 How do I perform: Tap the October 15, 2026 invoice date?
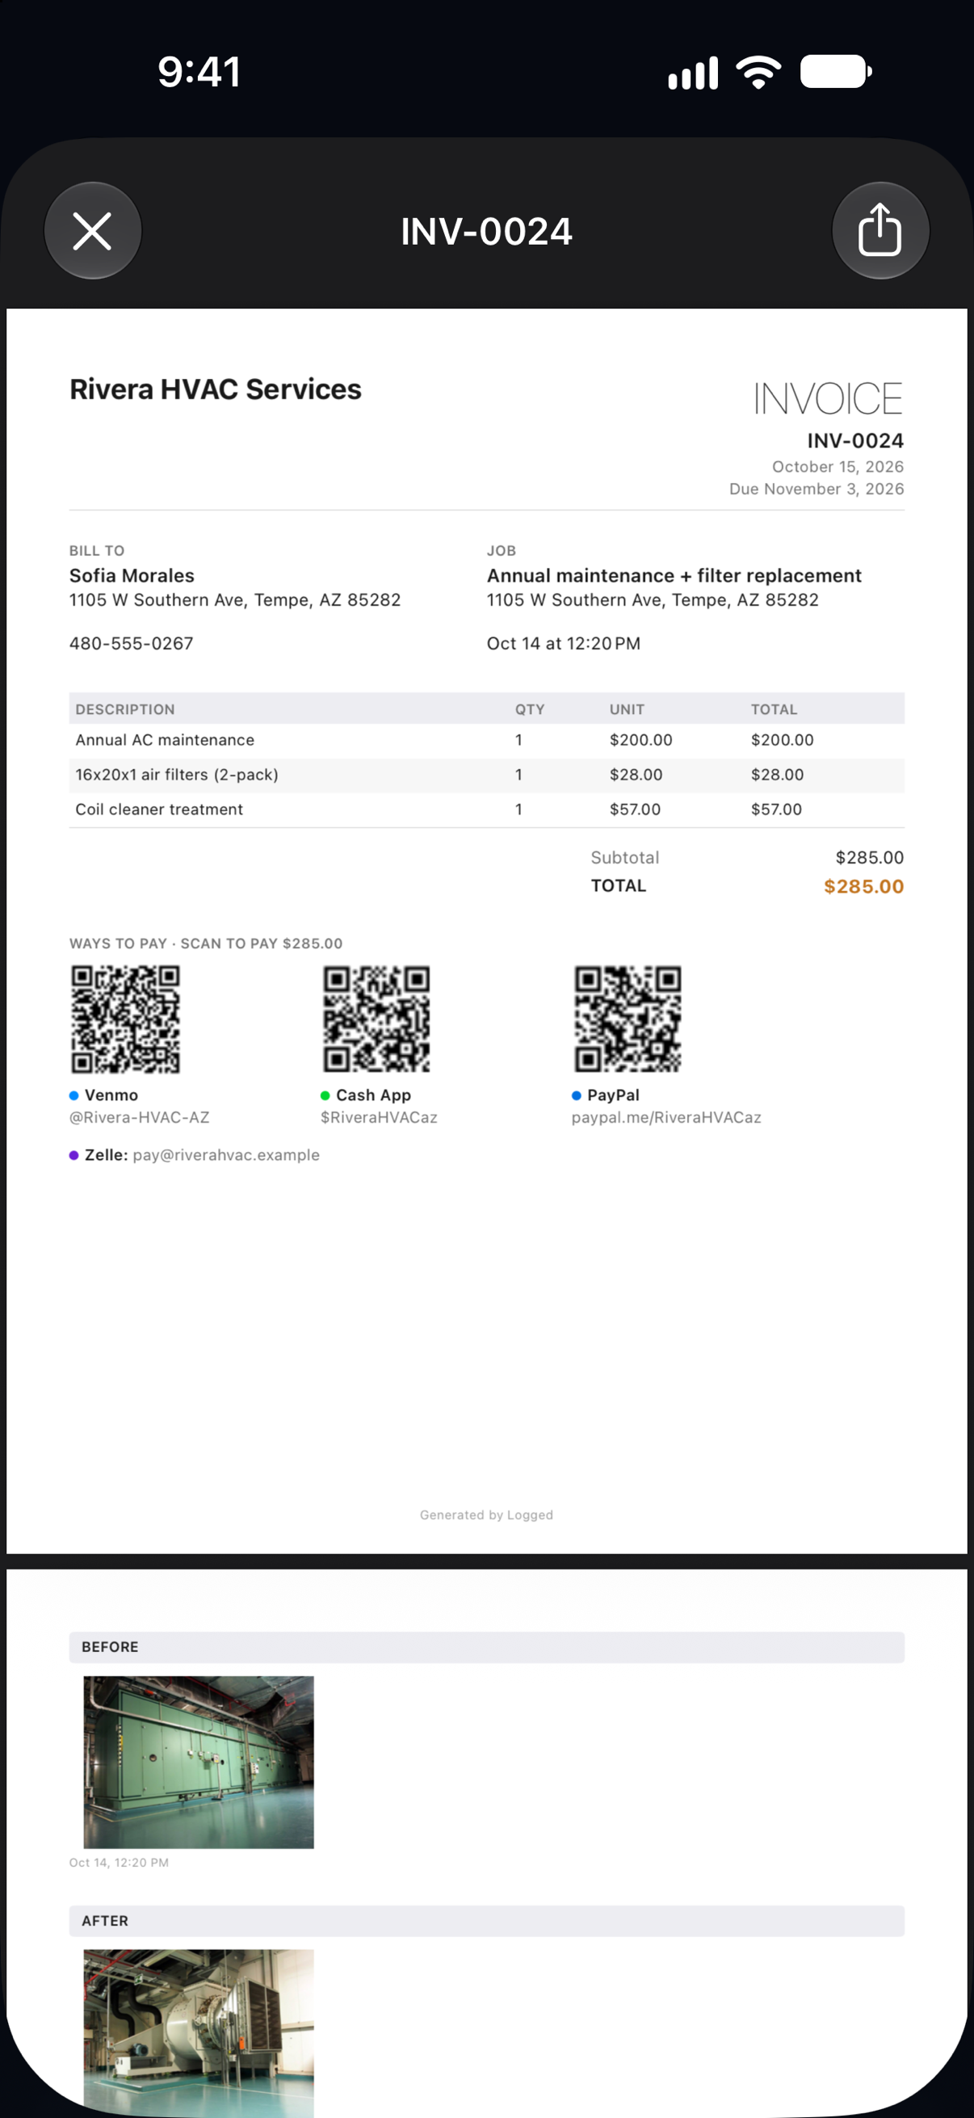pos(838,467)
